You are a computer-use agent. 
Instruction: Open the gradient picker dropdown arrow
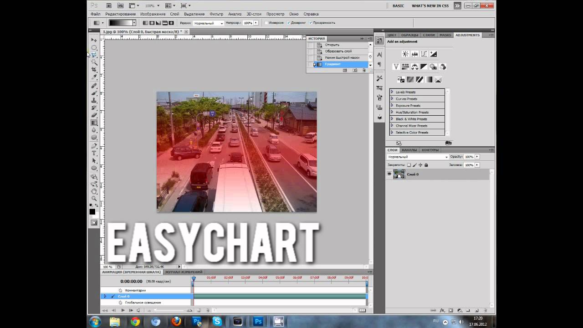(x=134, y=23)
